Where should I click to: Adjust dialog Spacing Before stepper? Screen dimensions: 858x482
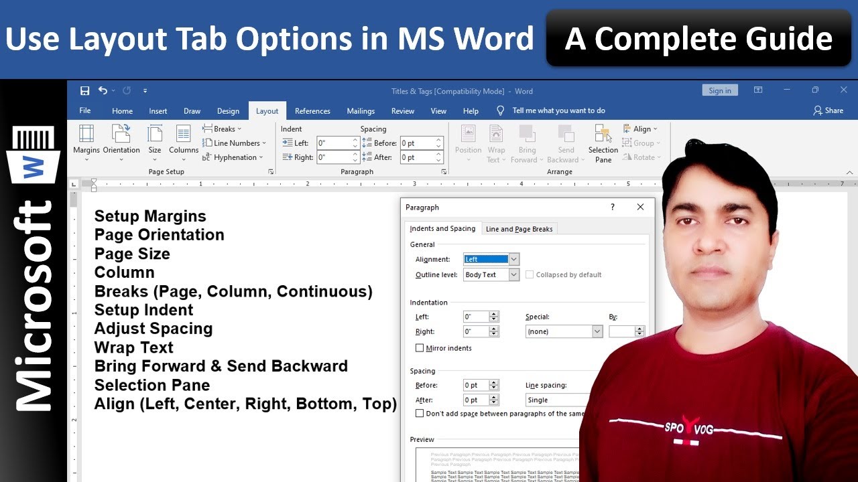tap(494, 385)
